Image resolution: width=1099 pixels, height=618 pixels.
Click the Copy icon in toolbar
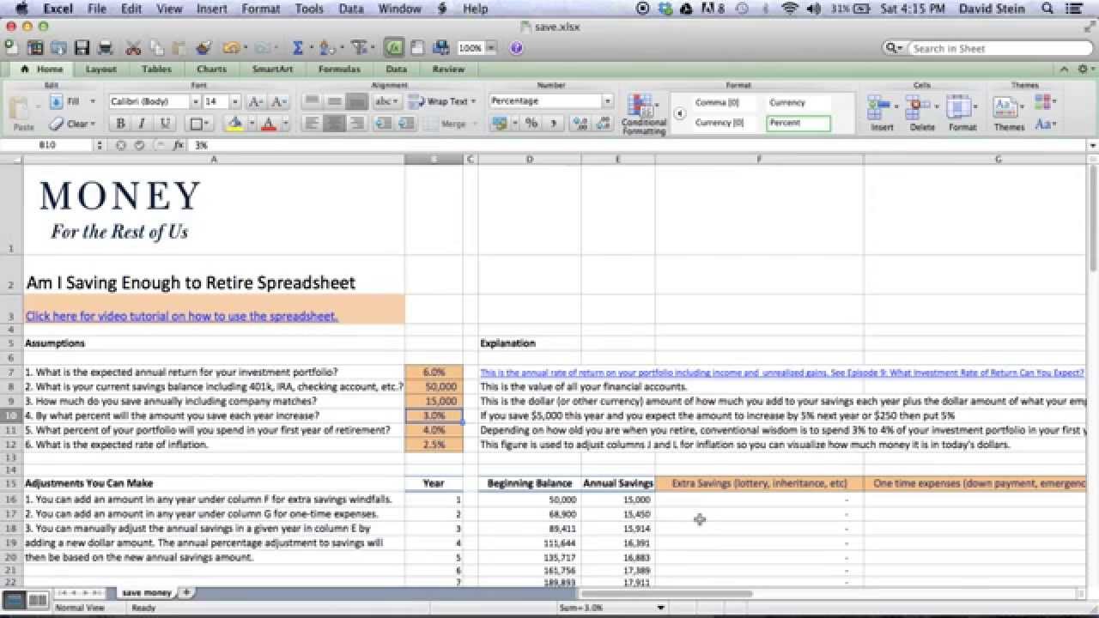[156, 48]
